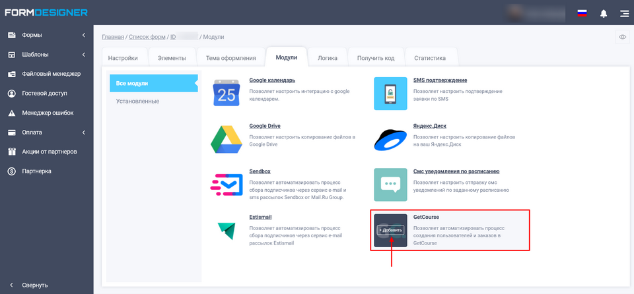Switch to the Элементы tab
634x294 pixels.
172,58
